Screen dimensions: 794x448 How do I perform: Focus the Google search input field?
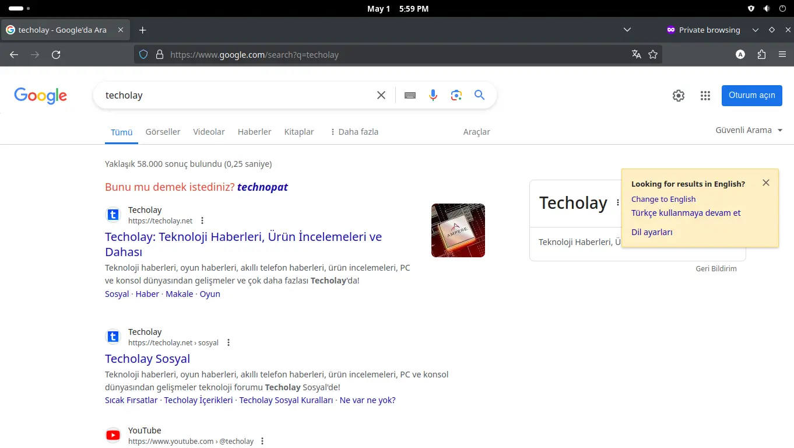pyautogui.click(x=236, y=95)
